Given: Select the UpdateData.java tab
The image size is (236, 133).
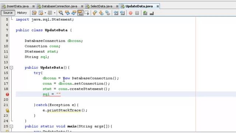Looking at the screenshot, I should coord(139,6).
